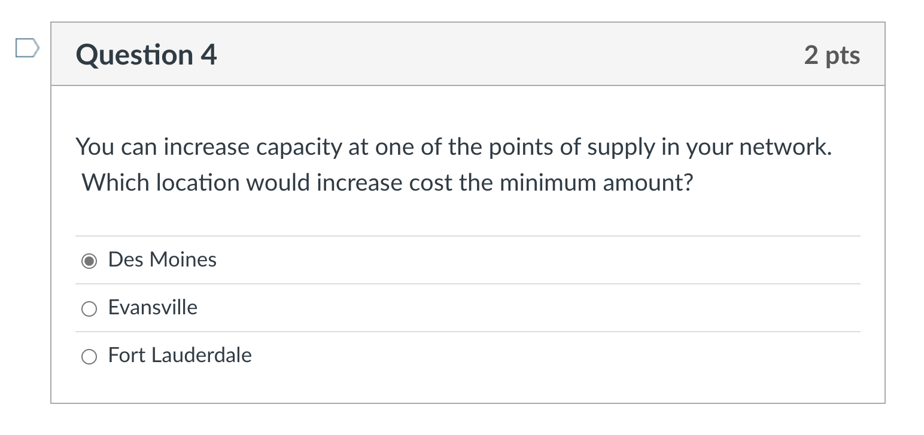This screenshot has height=435, width=924.
Task: Click the Fort Lauderdale answer label
Action: click(x=180, y=355)
